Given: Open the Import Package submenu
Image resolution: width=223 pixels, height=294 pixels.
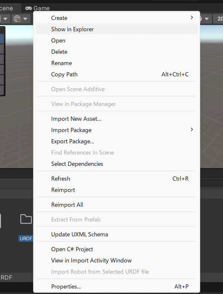Looking at the screenshot, I should coord(116,130).
